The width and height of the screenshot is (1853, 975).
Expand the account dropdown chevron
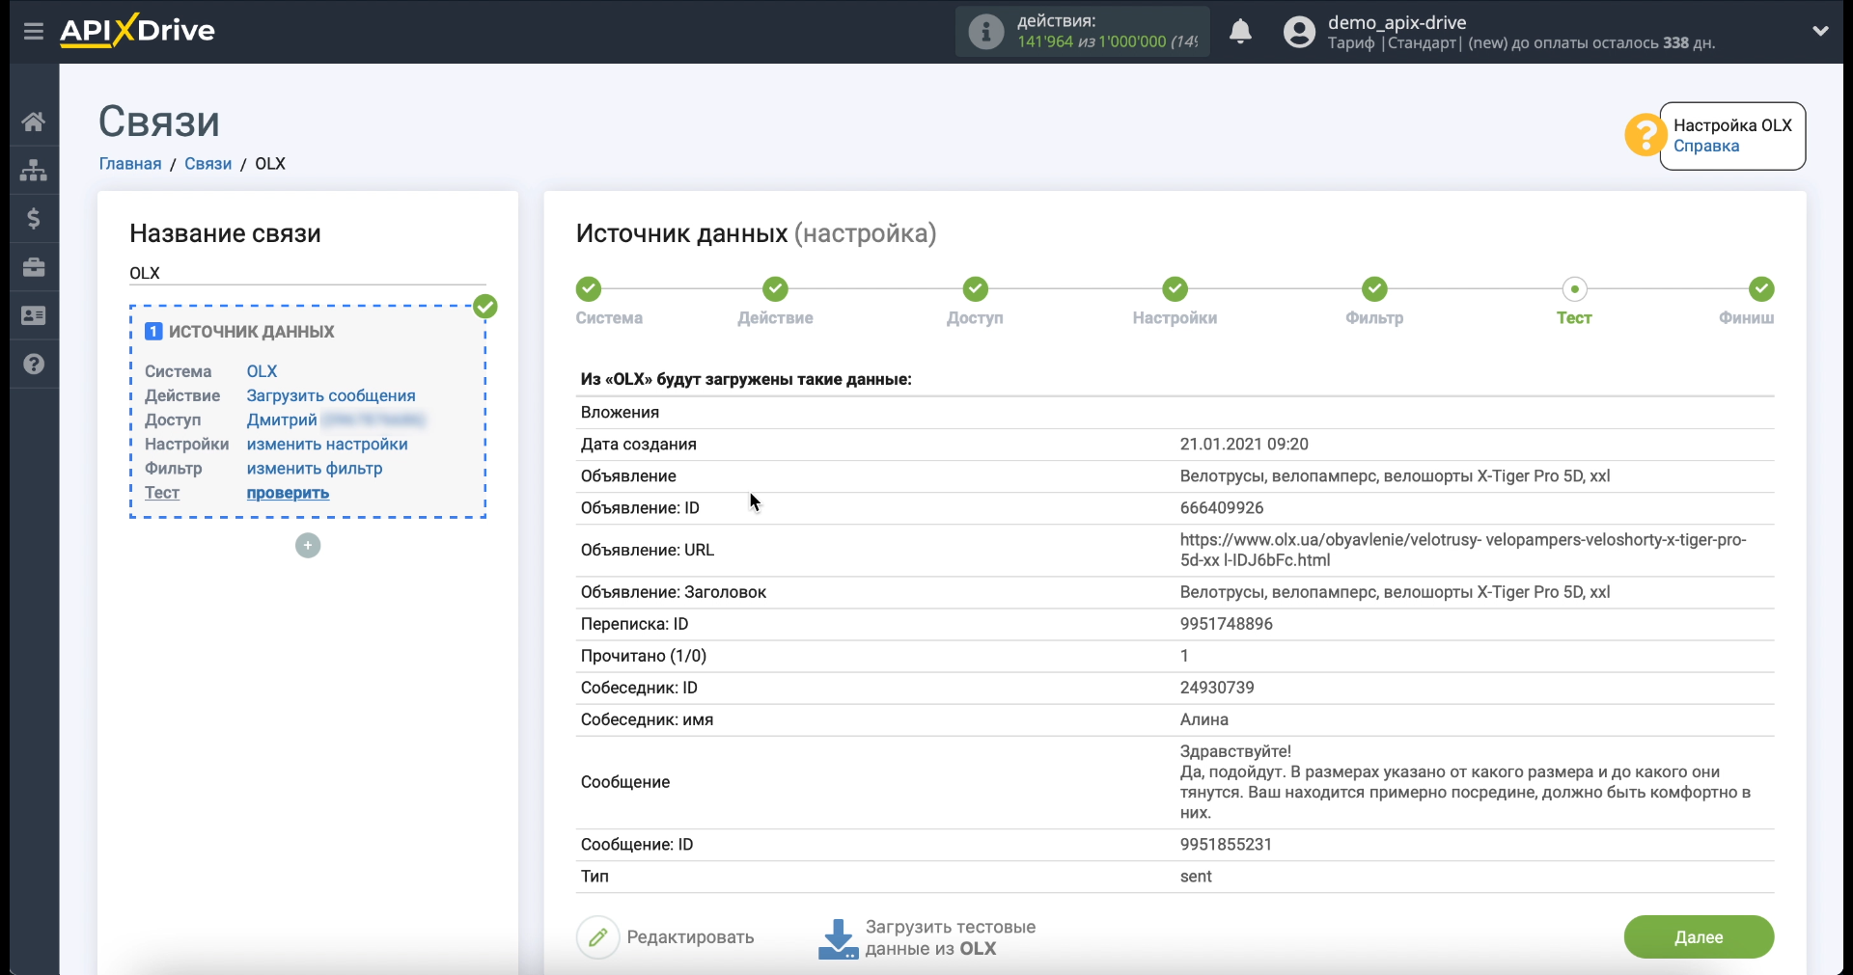point(1820,31)
